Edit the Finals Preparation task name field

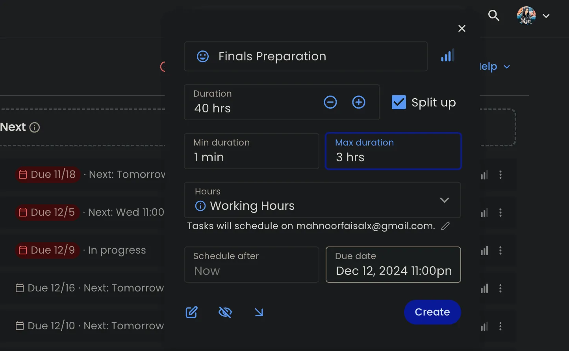click(x=306, y=56)
